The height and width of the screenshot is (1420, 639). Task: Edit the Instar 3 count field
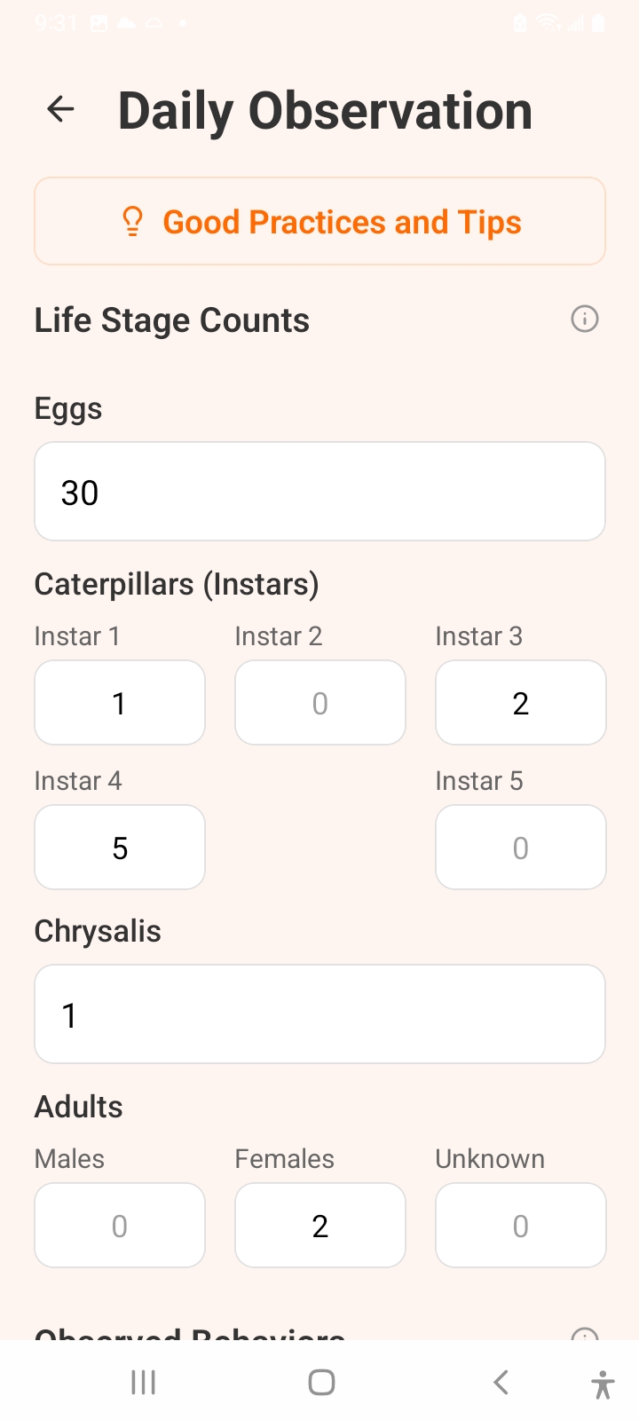click(521, 703)
